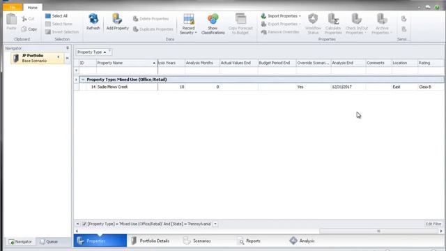Sort by Property Name column header
The height and width of the screenshot is (251, 446).
pyautogui.click(x=127, y=63)
